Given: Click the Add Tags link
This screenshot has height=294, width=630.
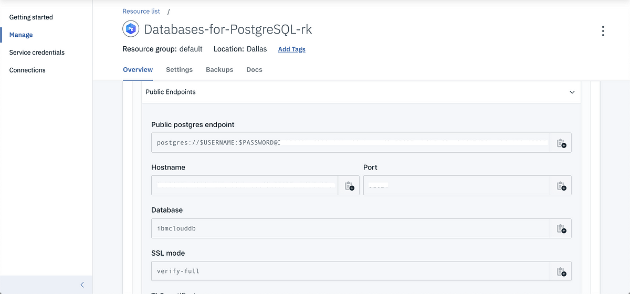Looking at the screenshot, I should 292,49.
